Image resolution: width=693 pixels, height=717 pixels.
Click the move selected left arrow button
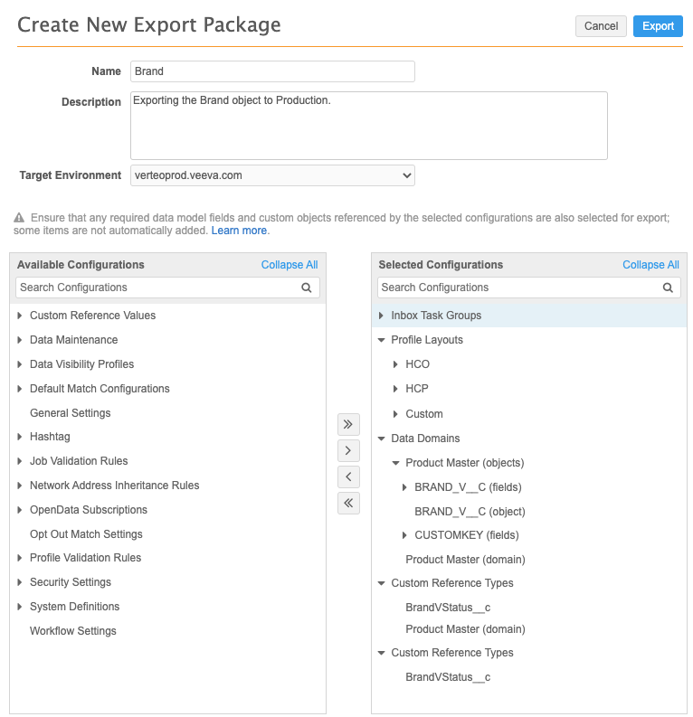[x=348, y=476]
